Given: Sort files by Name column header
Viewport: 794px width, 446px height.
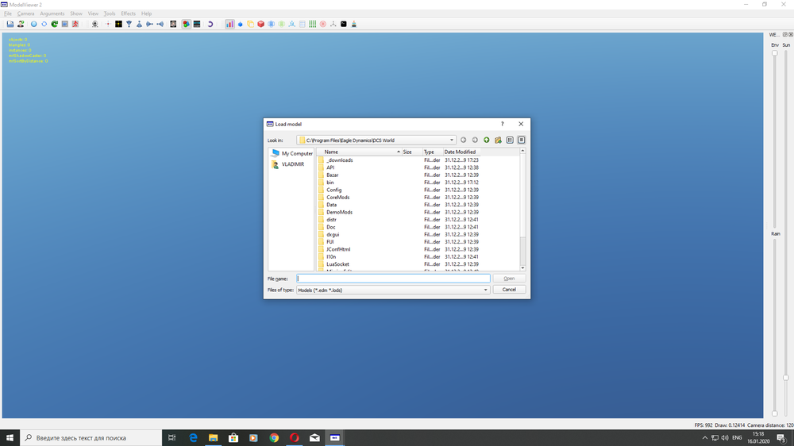Looking at the screenshot, I should [359, 152].
